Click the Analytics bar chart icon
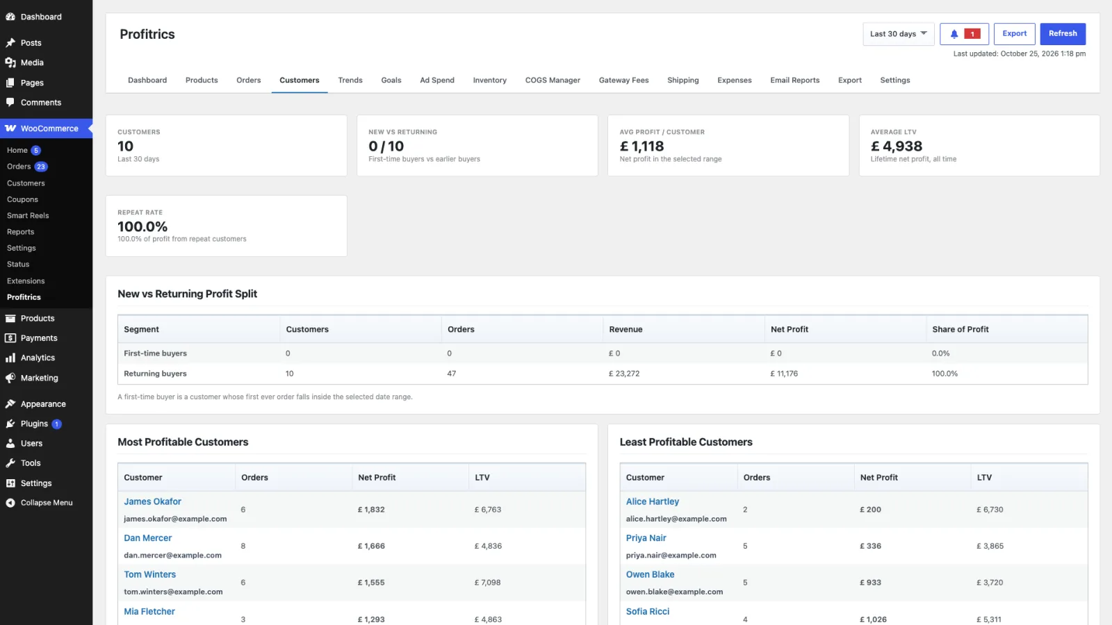 [x=10, y=358]
